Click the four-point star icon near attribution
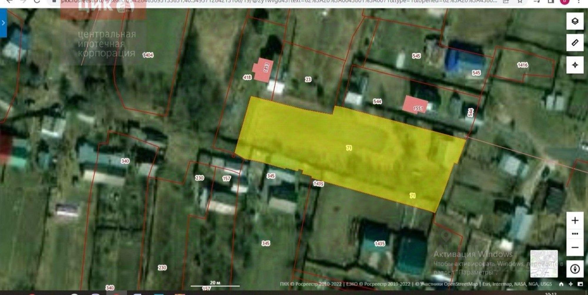The height and width of the screenshot is (295, 588). pos(571,284)
